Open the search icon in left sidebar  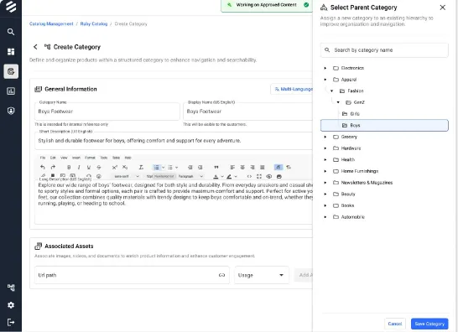11,32
